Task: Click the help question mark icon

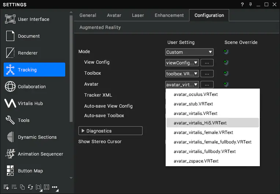Action: coord(242,4)
